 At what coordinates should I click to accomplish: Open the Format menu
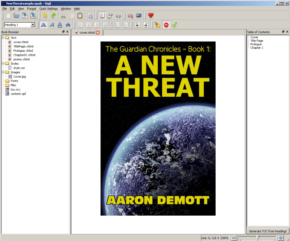pyautogui.click(x=32, y=9)
